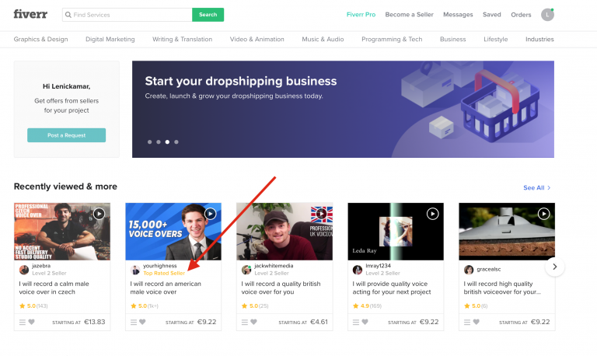Image resolution: width=597 pixels, height=356 pixels.
Task: Save jackwhitemedia's gig with heart icon
Action: 253,322
